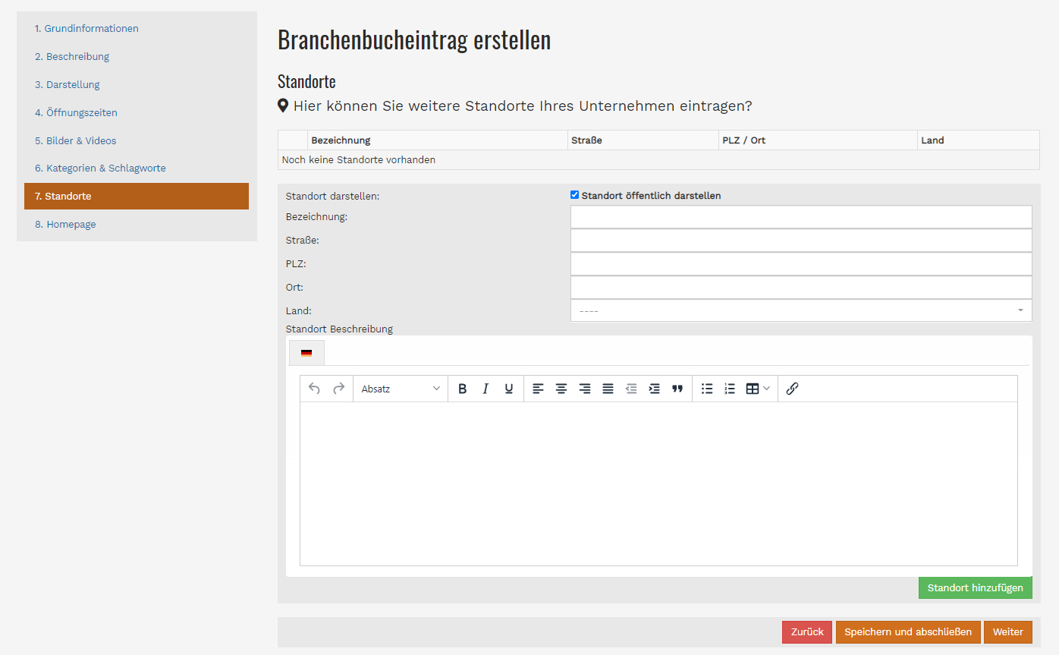Click the Land table column header
The width and height of the screenshot is (1059, 655).
click(978, 140)
